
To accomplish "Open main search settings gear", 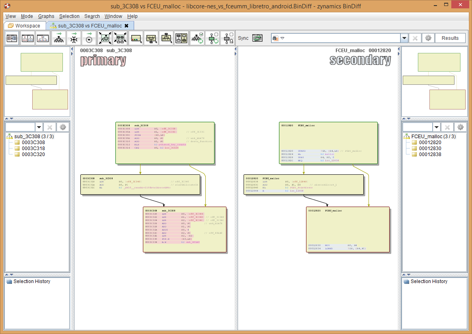I will 428,38.
